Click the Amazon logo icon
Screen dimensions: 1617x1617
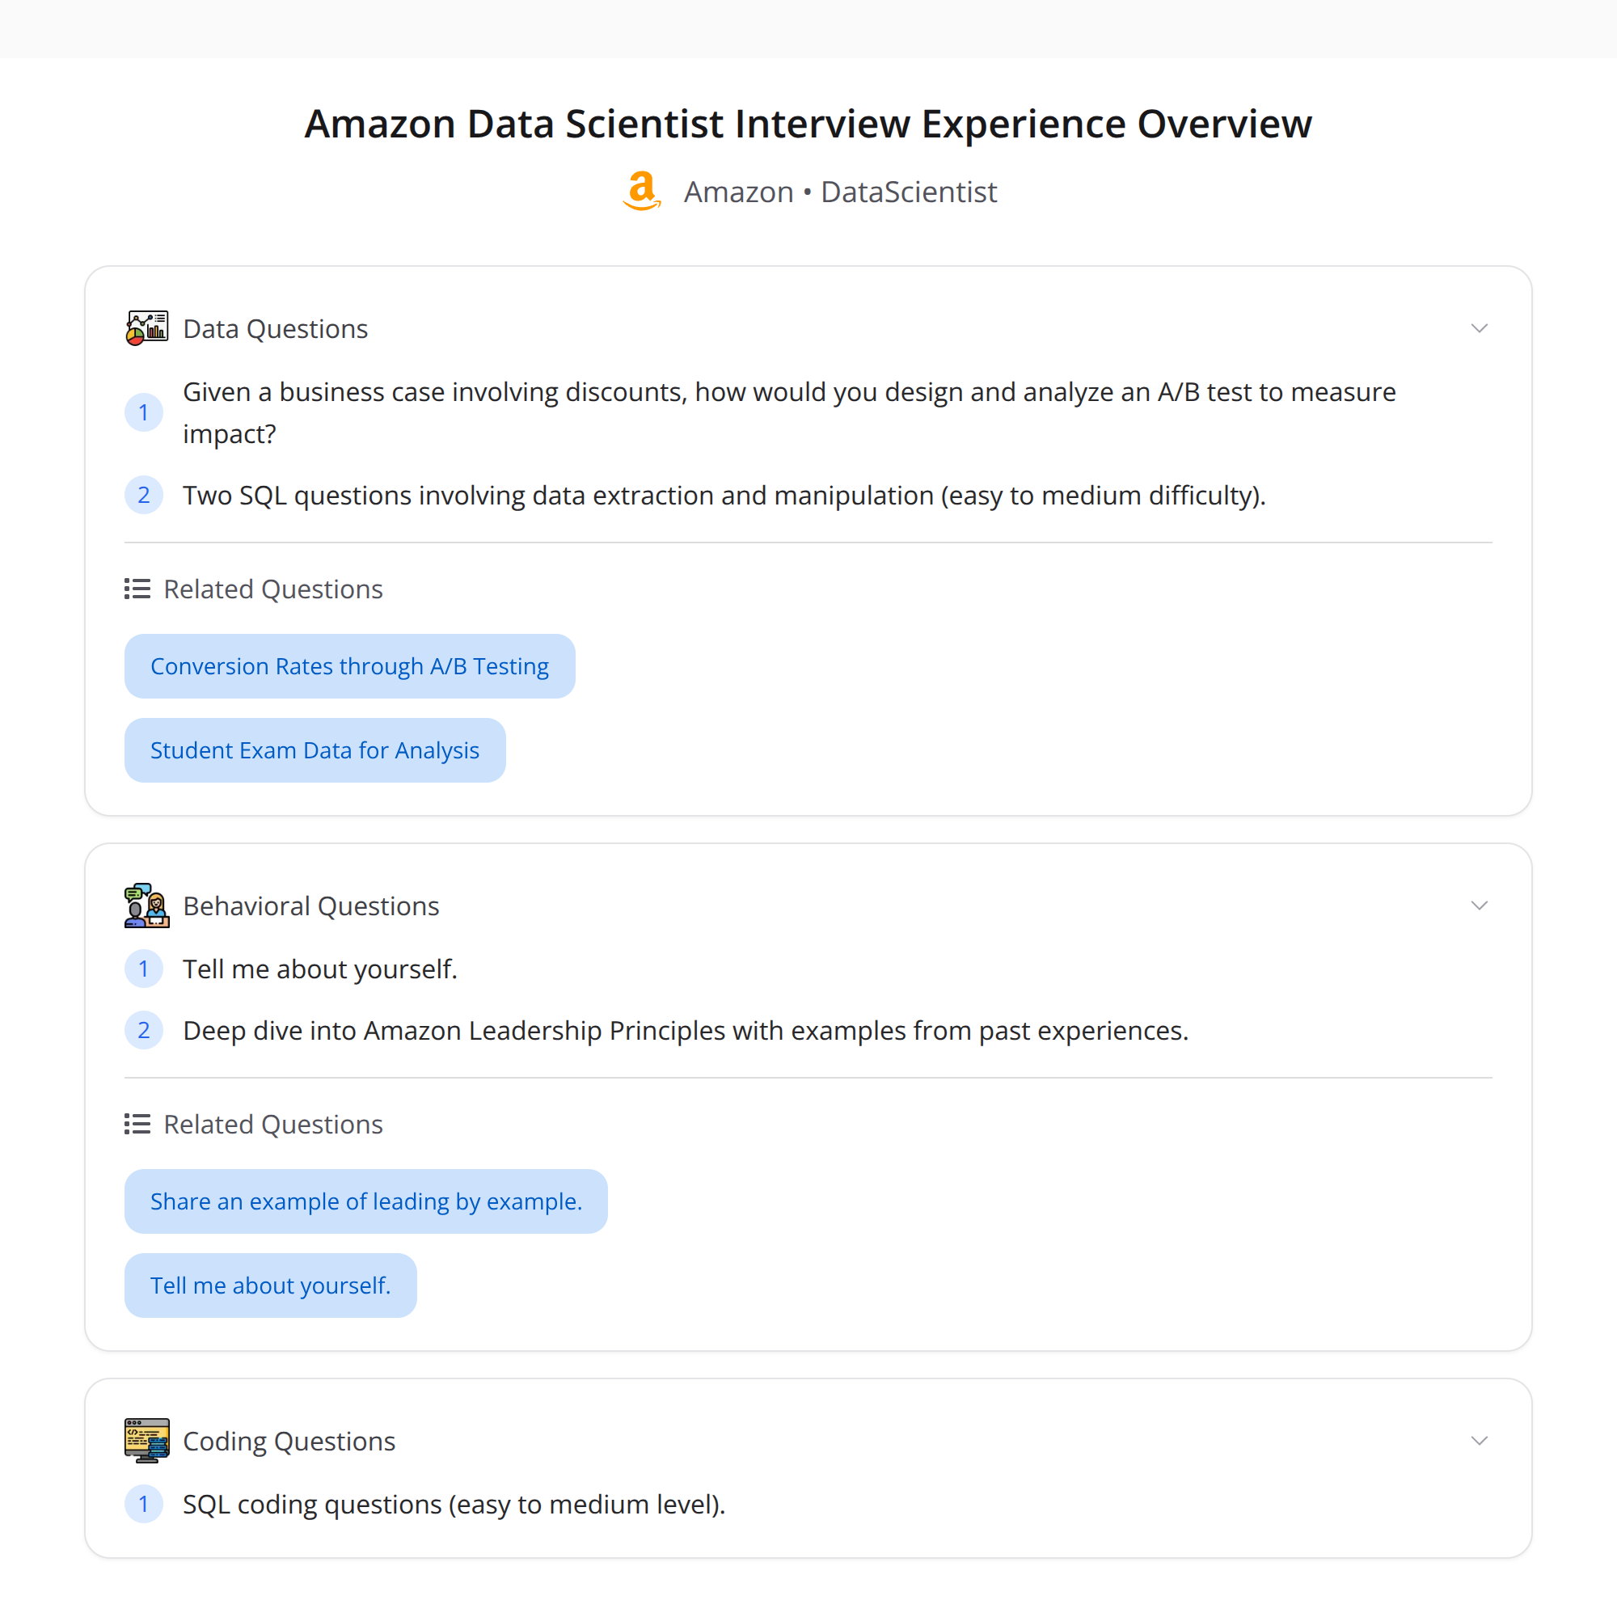(642, 192)
